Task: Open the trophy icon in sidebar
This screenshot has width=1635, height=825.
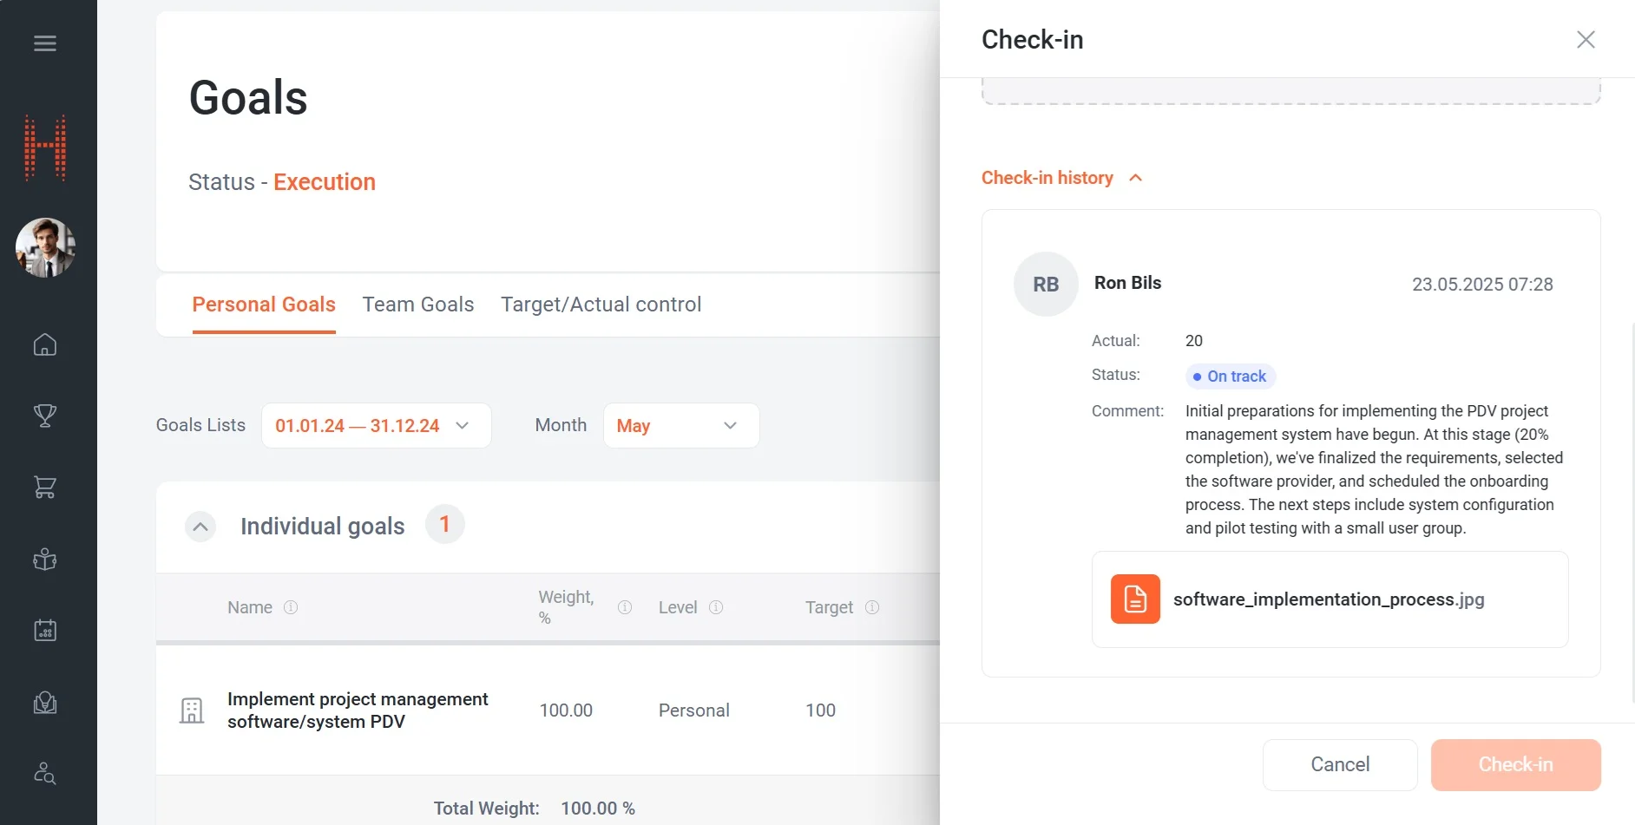Action: pos(45,416)
